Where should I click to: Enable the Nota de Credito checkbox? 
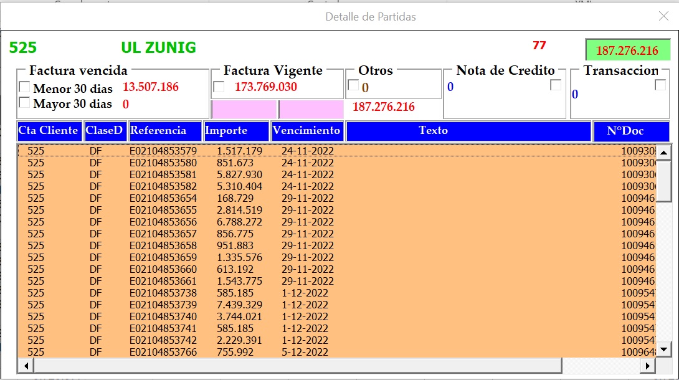556,85
